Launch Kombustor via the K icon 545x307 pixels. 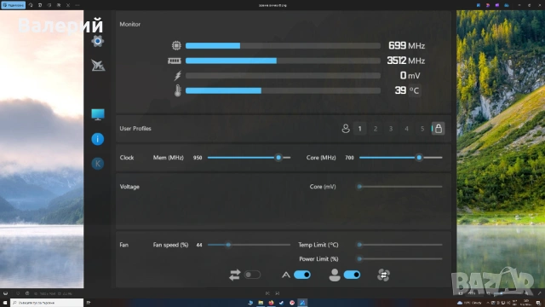click(x=98, y=164)
